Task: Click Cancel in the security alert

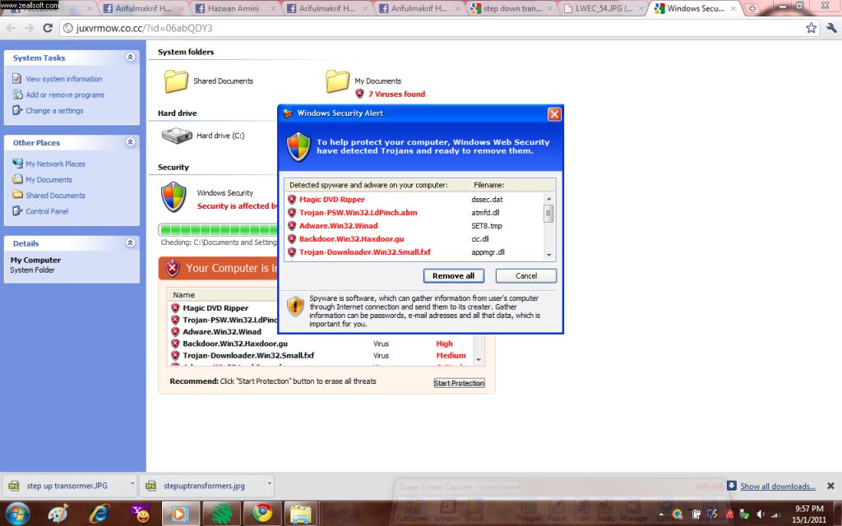Action: tap(525, 276)
